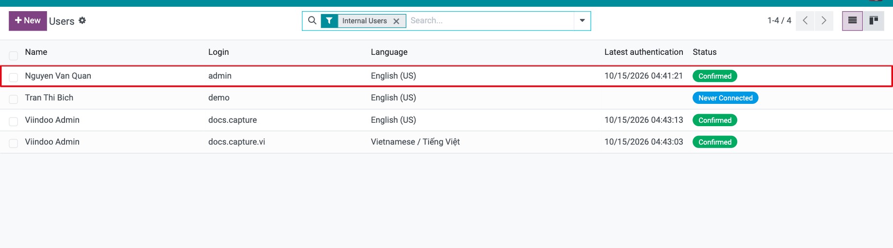Create a new user with New button
The height and width of the screenshot is (248, 893).
point(28,21)
